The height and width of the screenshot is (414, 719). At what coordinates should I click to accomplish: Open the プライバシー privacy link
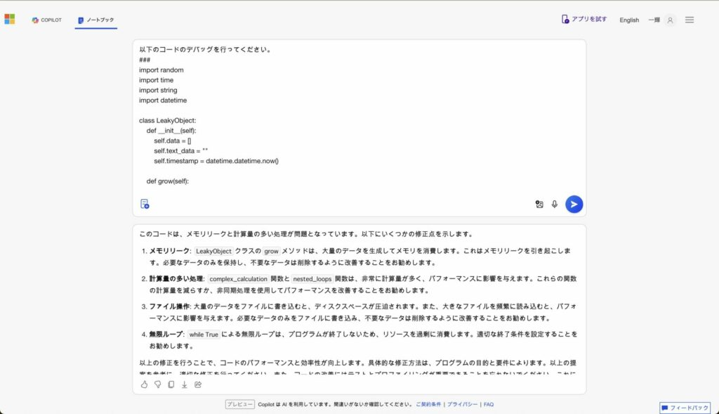[462, 405]
